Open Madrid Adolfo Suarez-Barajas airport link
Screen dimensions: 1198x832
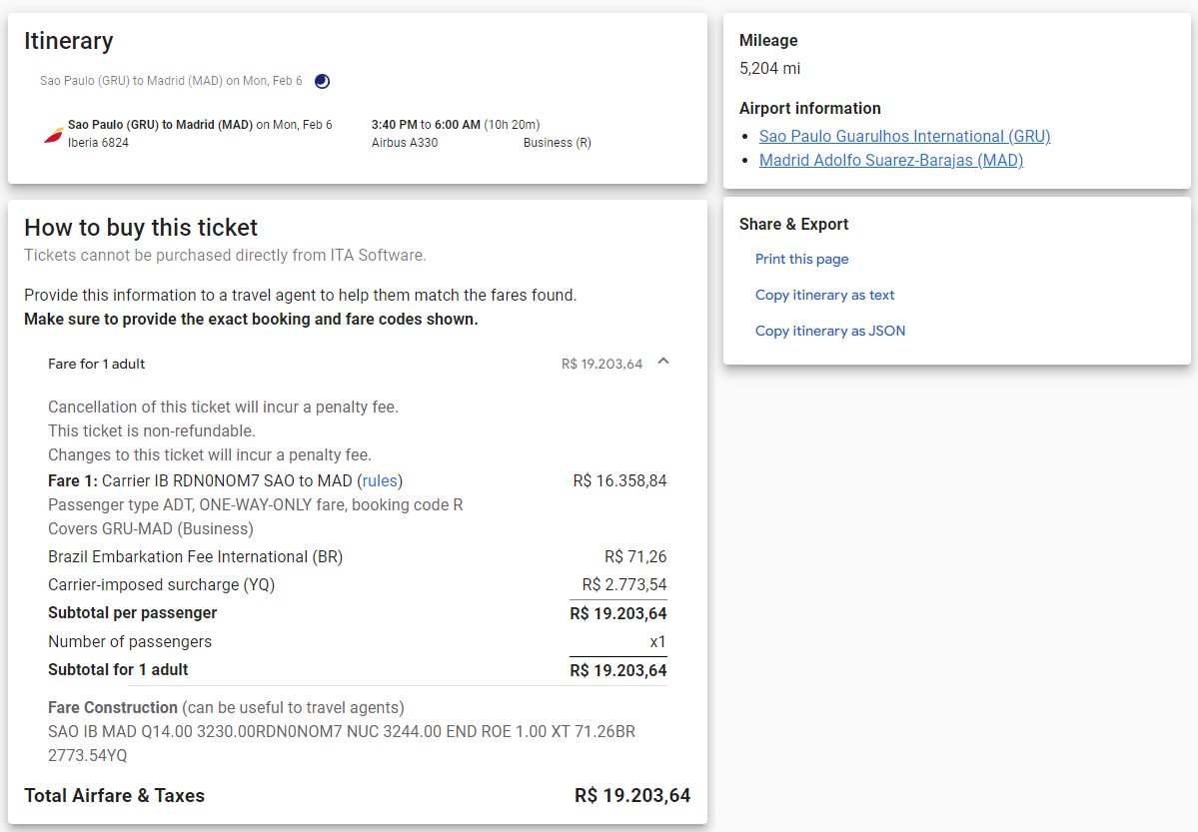[x=890, y=160]
